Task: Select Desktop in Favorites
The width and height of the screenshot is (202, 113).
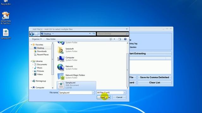Action: coord(41,48)
